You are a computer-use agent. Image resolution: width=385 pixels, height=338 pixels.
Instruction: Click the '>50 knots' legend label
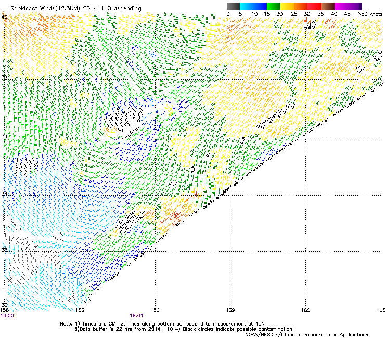[x=370, y=14]
